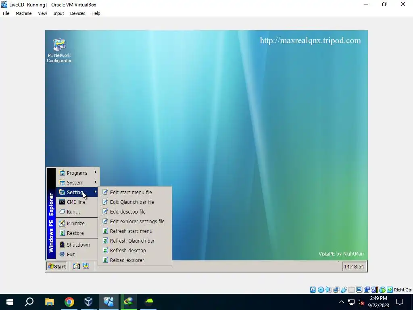The image size is (413, 310).
Task: Open the VirtualBox Machine menu
Action: click(x=24, y=13)
